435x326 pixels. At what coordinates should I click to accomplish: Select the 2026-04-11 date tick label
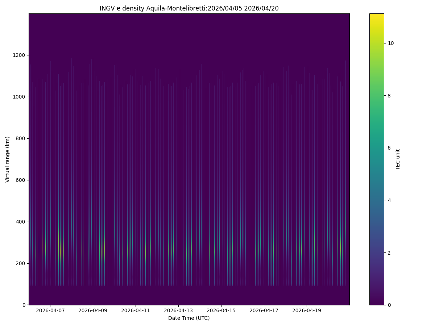pyautogui.click(x=136, y=310)
